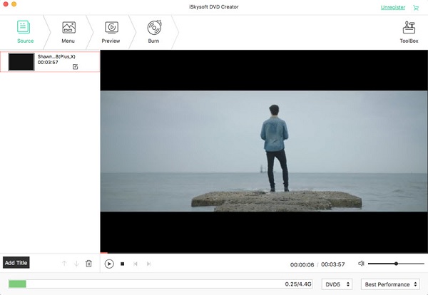Skip to the next clip

[148, 264]
